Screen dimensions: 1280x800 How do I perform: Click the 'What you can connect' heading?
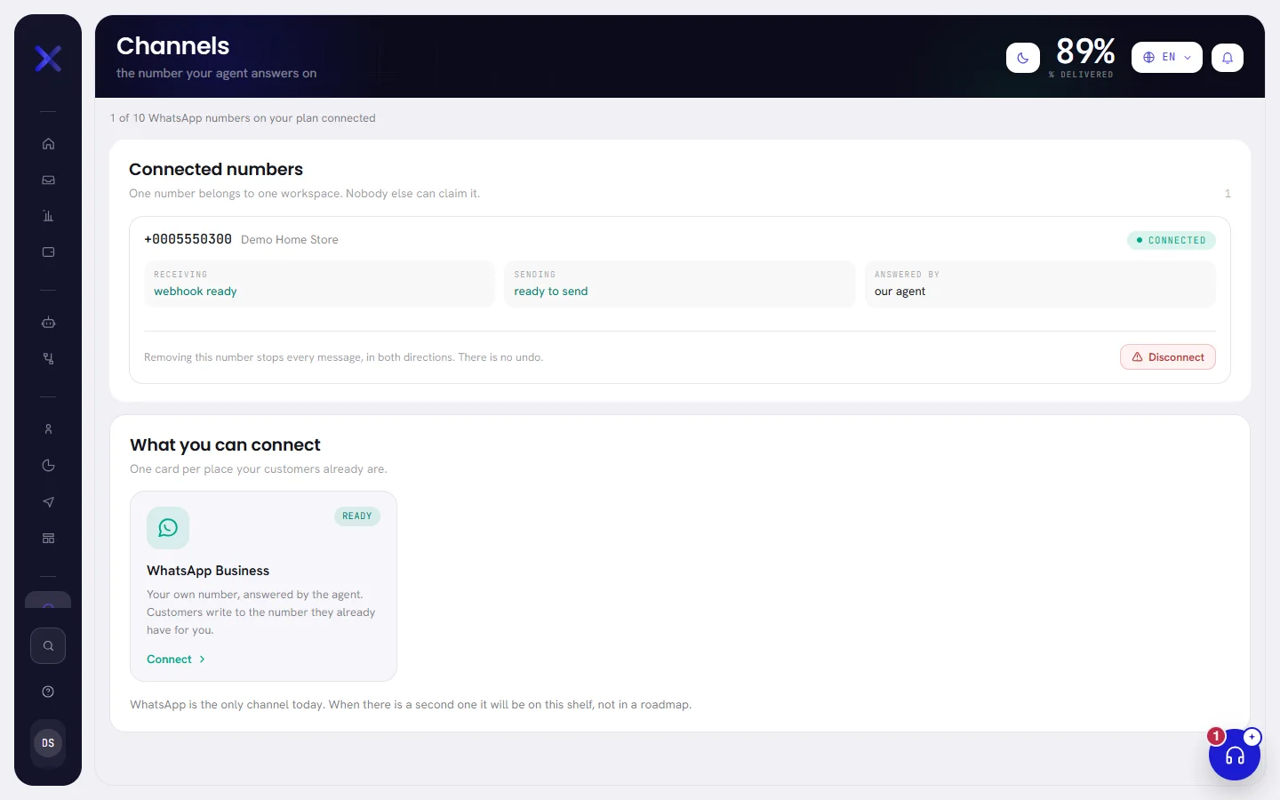[x=225, y=444]
